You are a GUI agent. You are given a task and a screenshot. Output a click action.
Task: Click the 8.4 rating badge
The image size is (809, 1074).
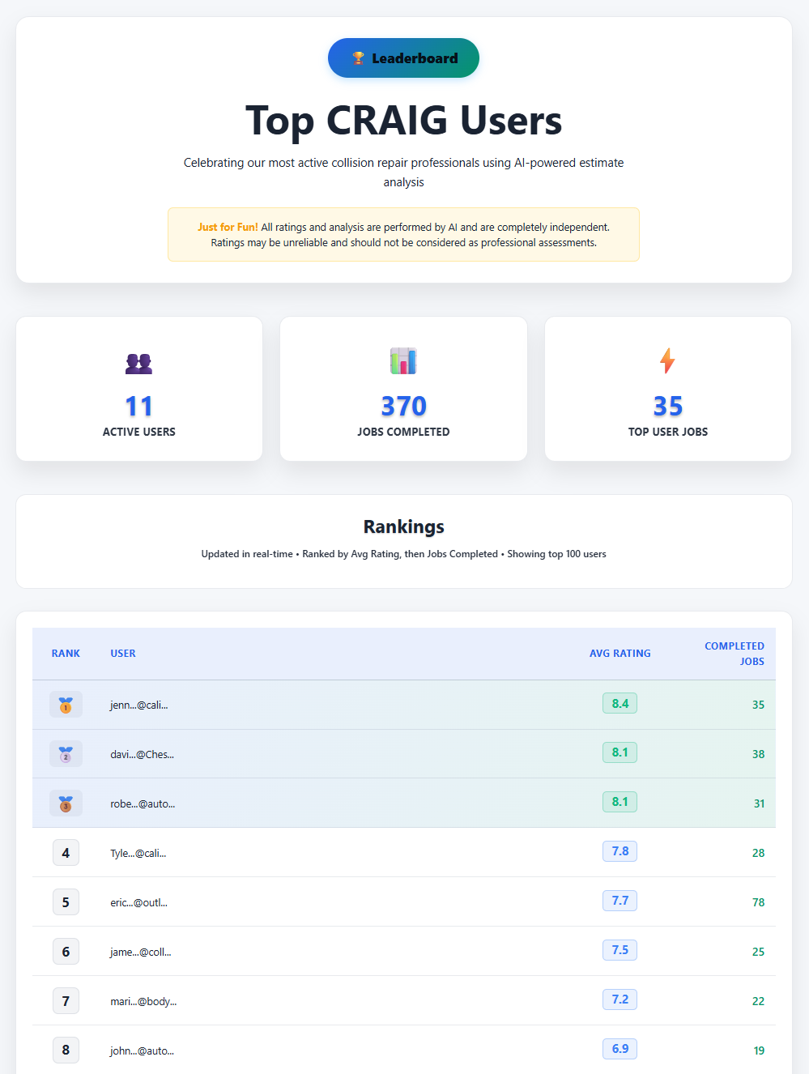pos(620,703)
